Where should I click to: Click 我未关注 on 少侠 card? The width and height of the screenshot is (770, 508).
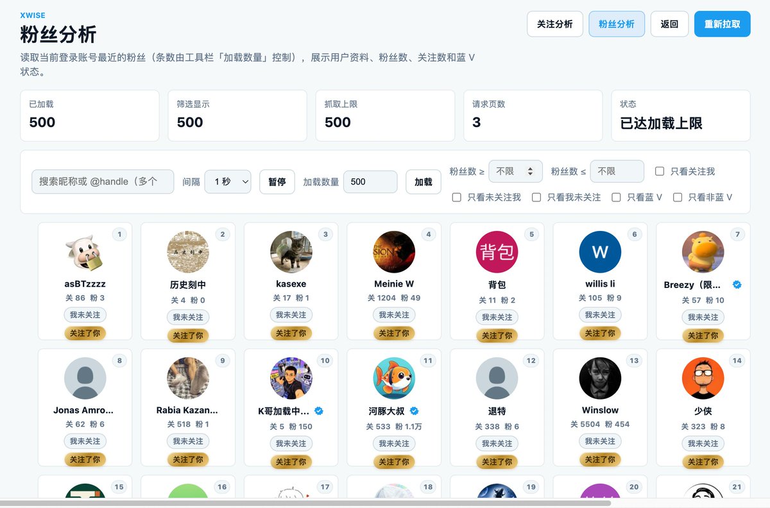tap(703, 443)
